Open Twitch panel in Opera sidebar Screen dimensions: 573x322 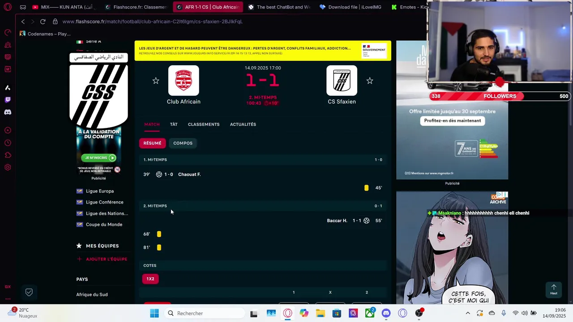pyautogui.click(x=8, y=100)
